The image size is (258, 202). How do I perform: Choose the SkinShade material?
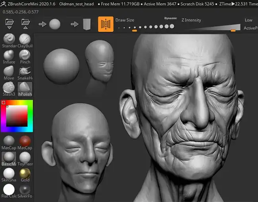9,175
